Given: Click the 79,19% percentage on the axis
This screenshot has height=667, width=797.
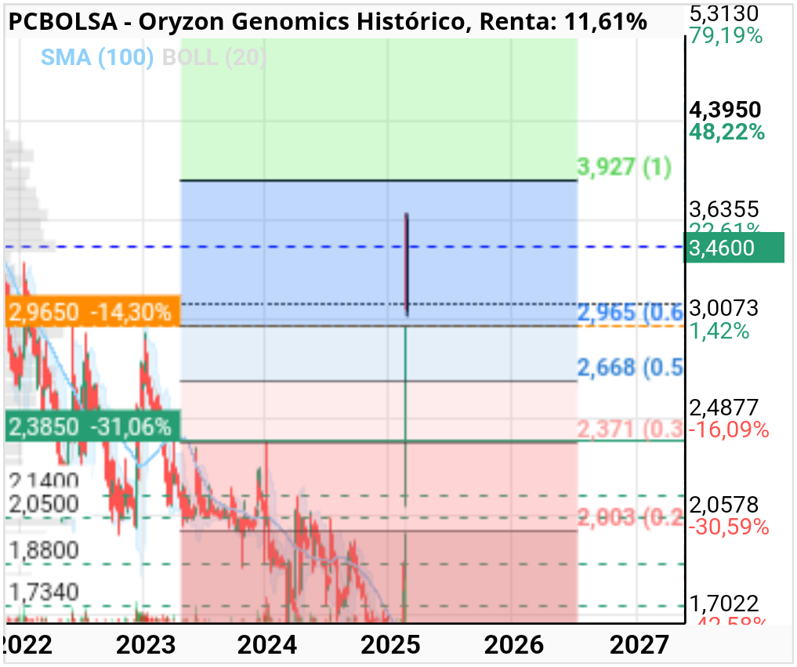Looking at the screenshot, I should [726, 35].
